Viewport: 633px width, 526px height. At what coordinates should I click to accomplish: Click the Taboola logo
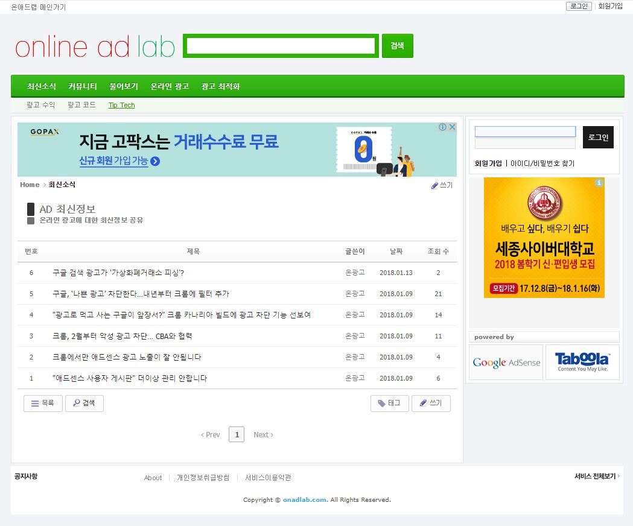pyautogui.click(x=582, y=362)
